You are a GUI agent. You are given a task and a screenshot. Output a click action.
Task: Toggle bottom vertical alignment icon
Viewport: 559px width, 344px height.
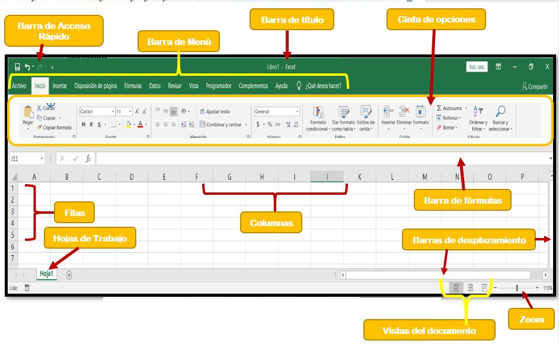(x=173, y=111)
